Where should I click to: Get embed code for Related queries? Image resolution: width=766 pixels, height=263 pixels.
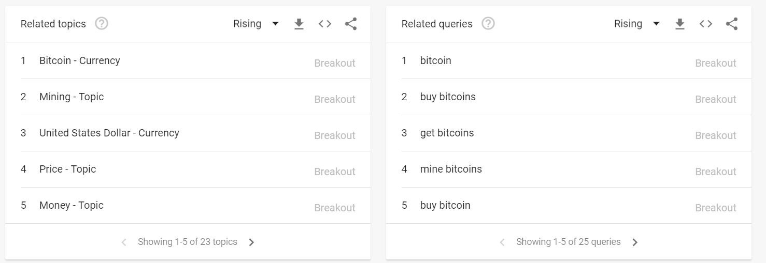706,24
